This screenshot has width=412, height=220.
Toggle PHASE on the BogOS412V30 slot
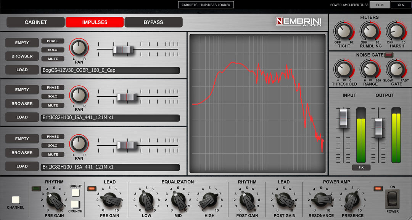tap(53, 41)
